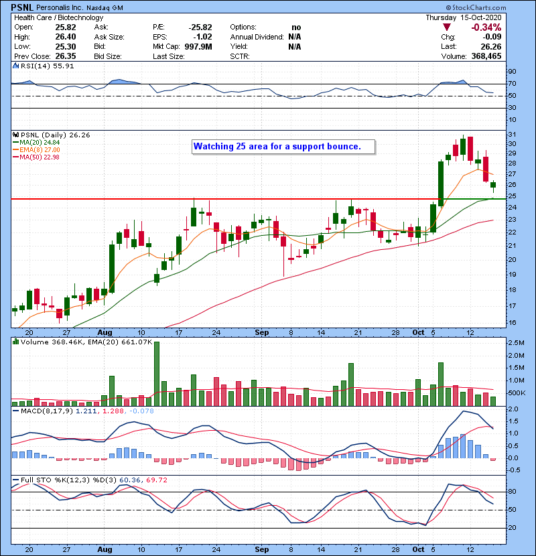The image size is (536, 556).
Task: Click the Volume bars legend icon
Action: tap(15, 342)
